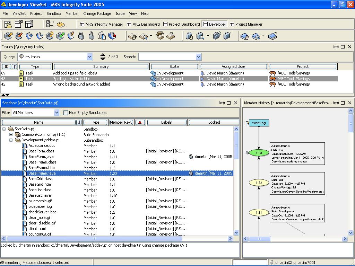
Task: Click the issue magnifier icon
Action: click(x=256, y=36)
